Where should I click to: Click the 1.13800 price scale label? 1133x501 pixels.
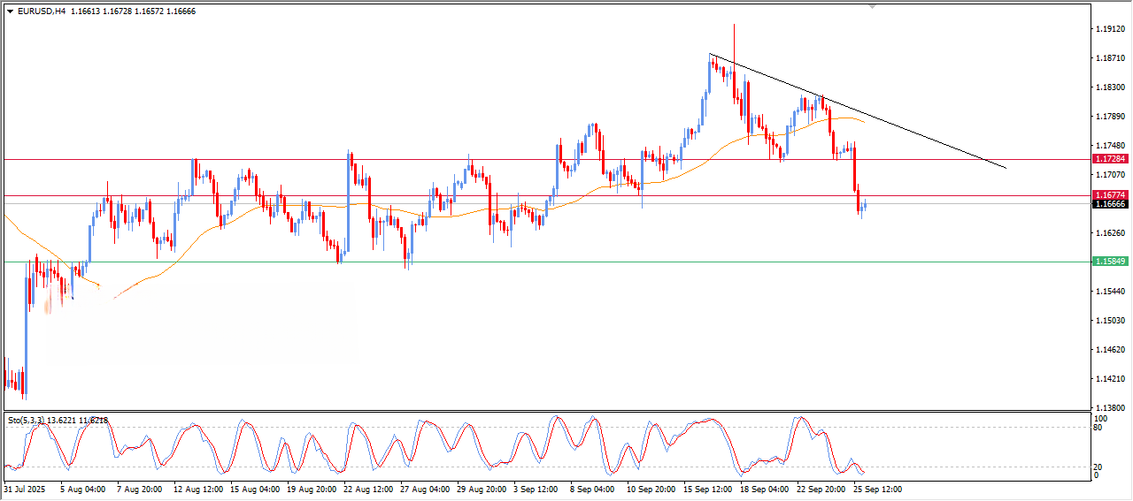(1110, 408)
